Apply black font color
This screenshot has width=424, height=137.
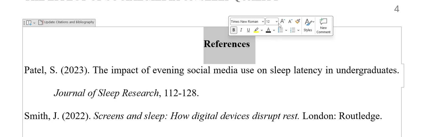click(268, 30)
